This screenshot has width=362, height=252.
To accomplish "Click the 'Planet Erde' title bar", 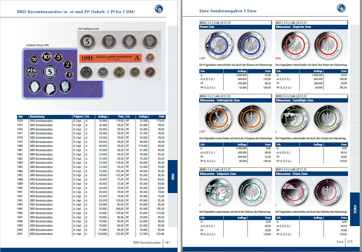I will 236,27.
